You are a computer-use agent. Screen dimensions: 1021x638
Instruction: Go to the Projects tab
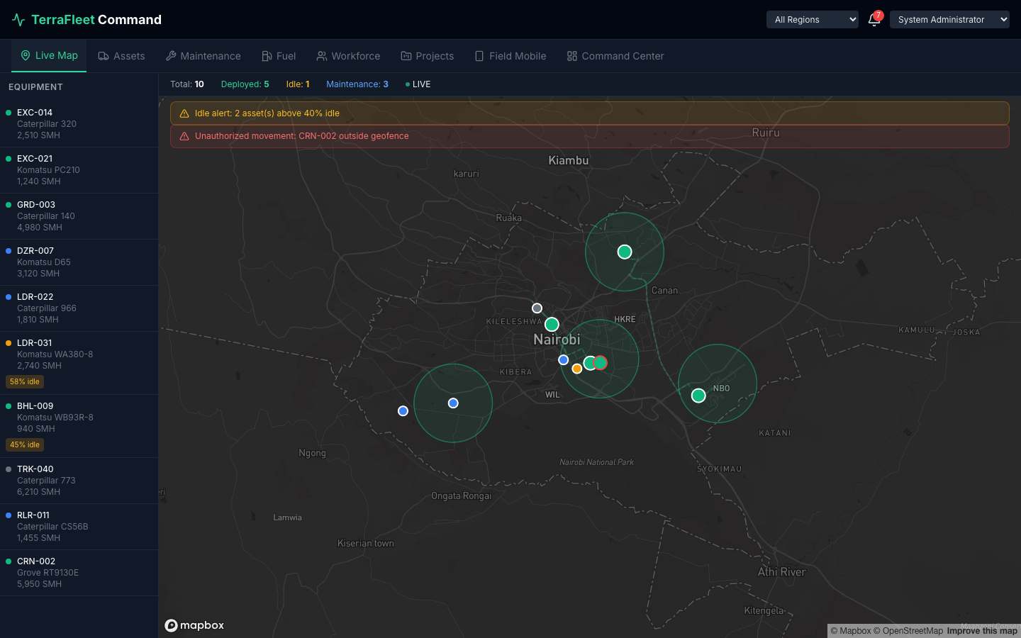click(x=428, y=56)
